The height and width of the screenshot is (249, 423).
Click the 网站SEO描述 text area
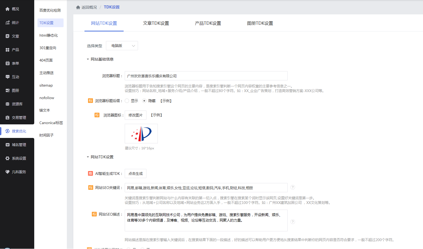pyautogui.click(x=206, y=220)
